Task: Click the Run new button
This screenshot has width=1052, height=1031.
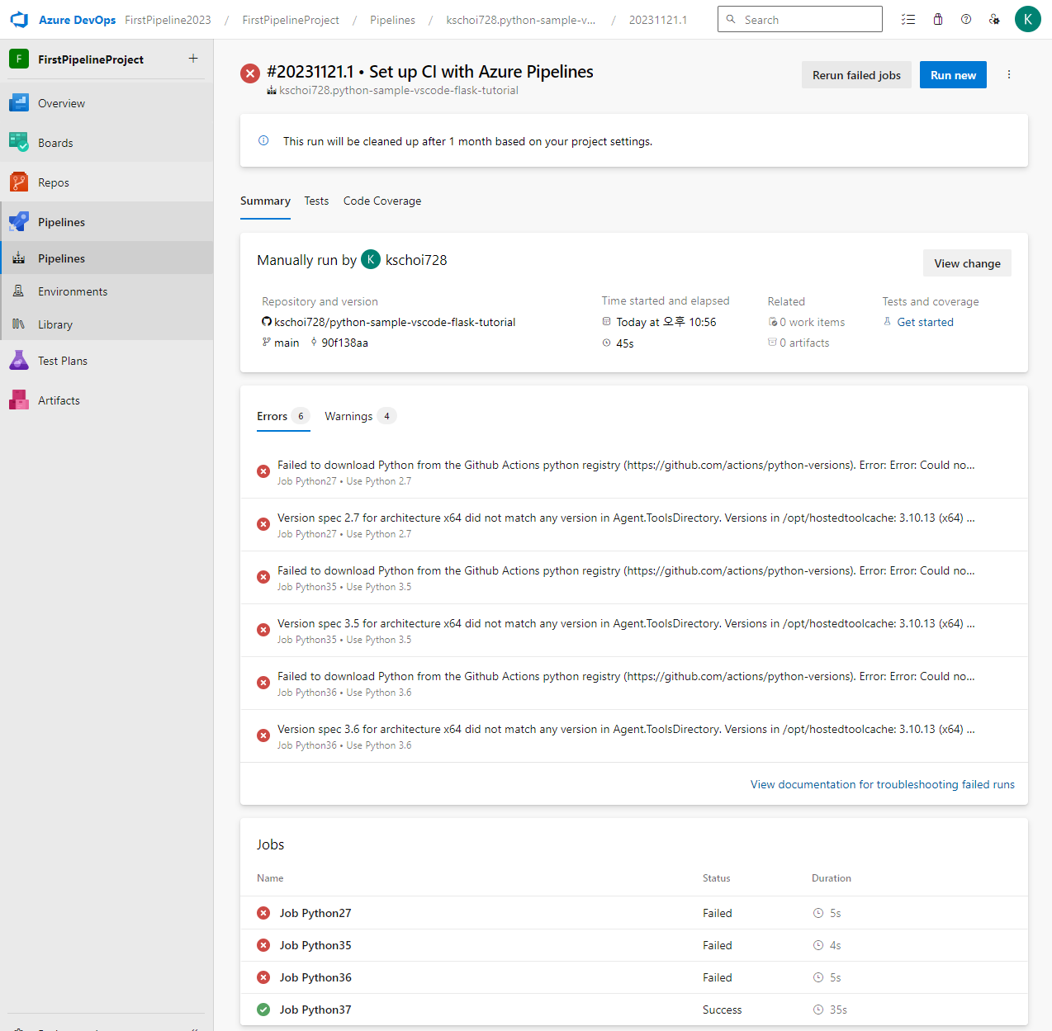Action: click(x=953, y=75)
